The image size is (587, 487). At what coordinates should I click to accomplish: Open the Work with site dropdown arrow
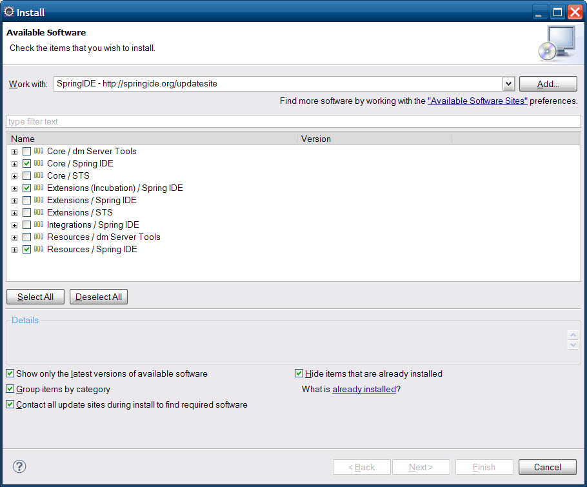click(x=508, y=84)
